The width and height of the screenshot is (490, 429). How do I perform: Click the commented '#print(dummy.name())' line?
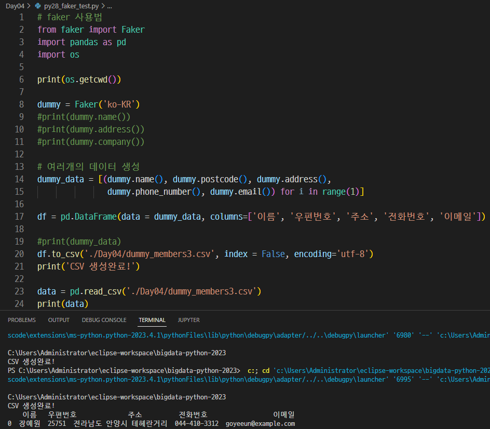click(x=84, y=117)
